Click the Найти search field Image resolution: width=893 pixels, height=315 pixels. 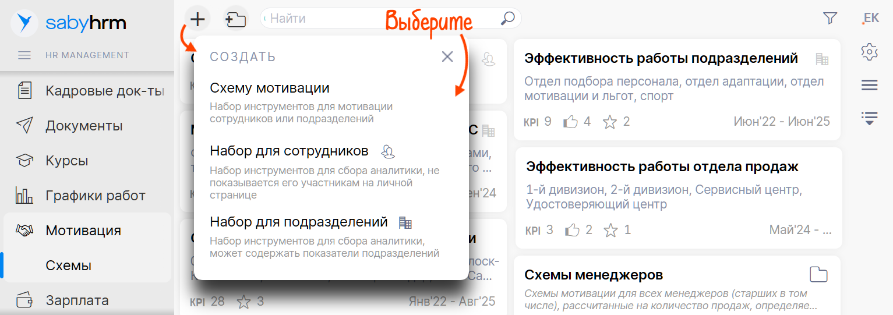coord(379,19)
